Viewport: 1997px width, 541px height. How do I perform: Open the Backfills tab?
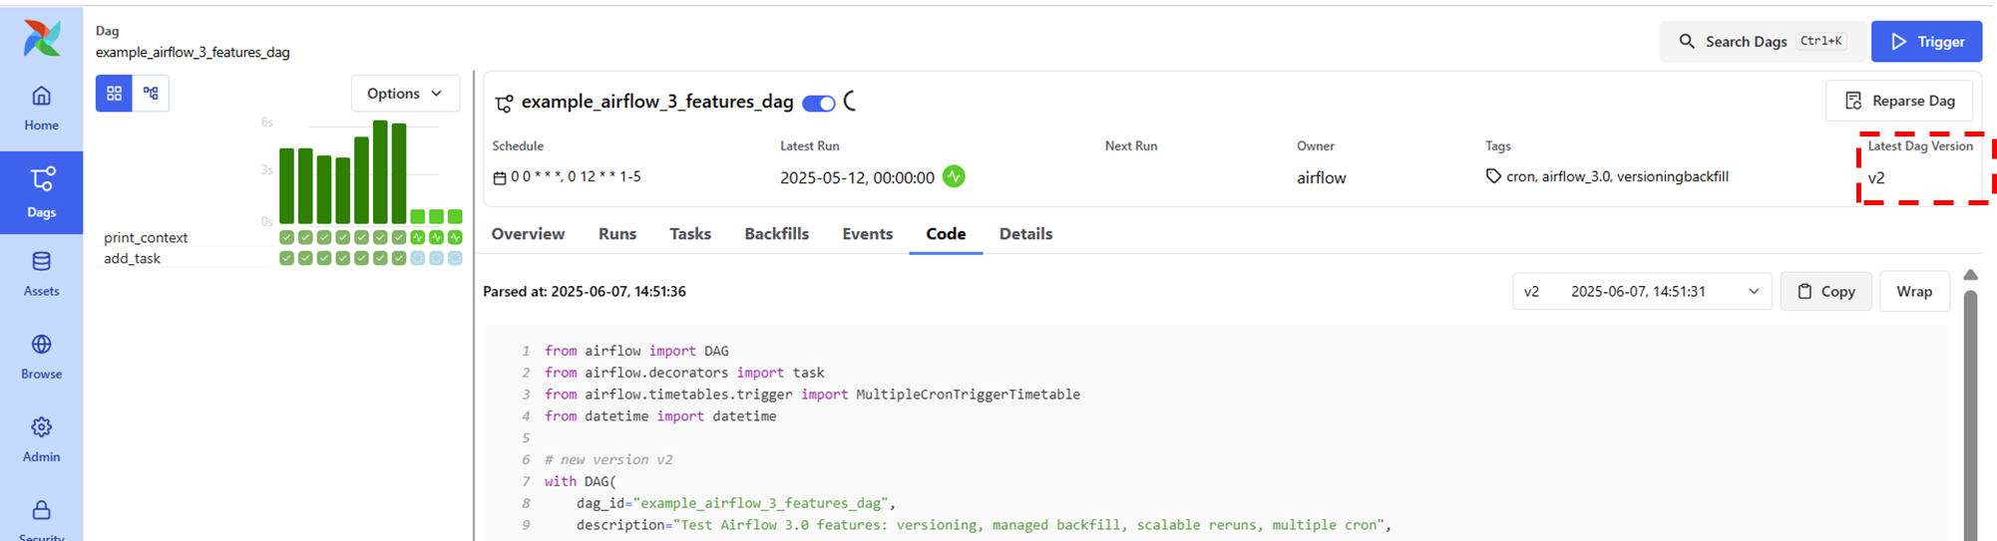[776, 233]
